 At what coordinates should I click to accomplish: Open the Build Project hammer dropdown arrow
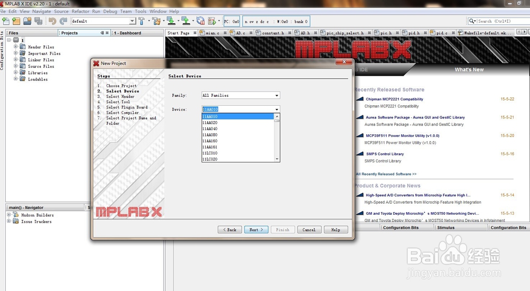149,21
